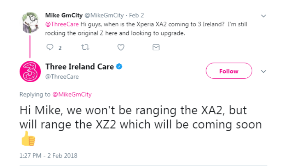Open Mike GmCity's avatar picture
This screenshot has width=288, height=166.
[x=30, y=22]
